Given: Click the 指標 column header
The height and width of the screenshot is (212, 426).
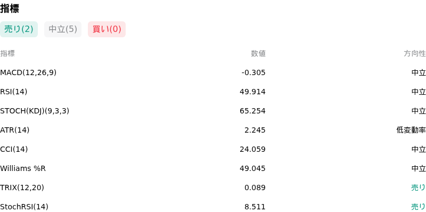Looking at the screenshot, I should click(7, 54).
